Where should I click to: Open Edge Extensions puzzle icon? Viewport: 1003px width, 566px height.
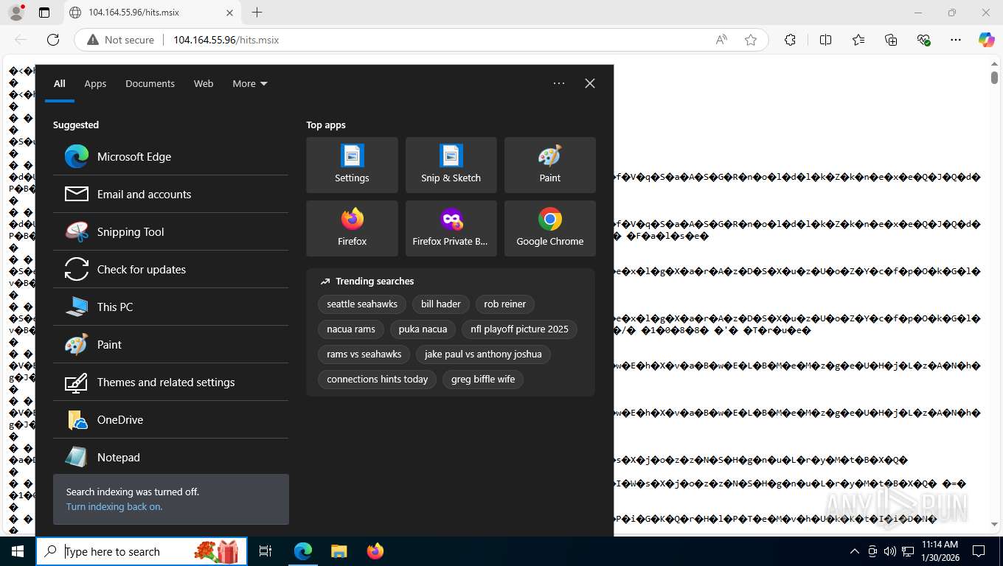tap(790, 40)
